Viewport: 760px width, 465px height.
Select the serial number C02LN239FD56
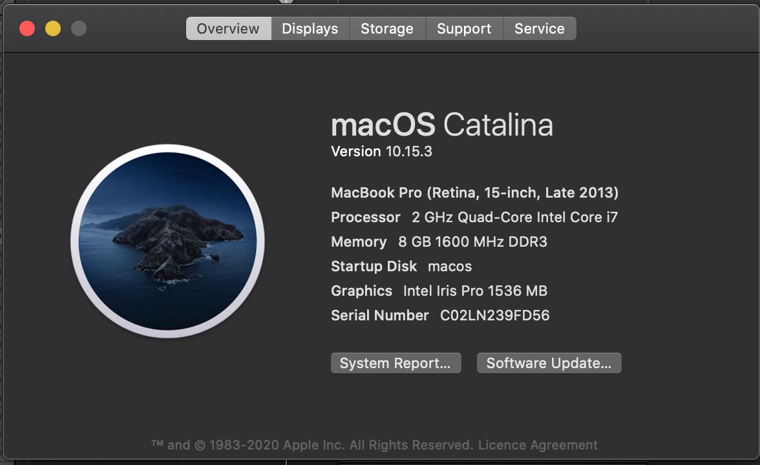pyautogui.click(x=495, y=315)
